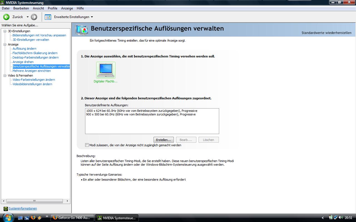
Task: Select the 1000 x 624 resolution entry
Action: [x=142, y=111]
